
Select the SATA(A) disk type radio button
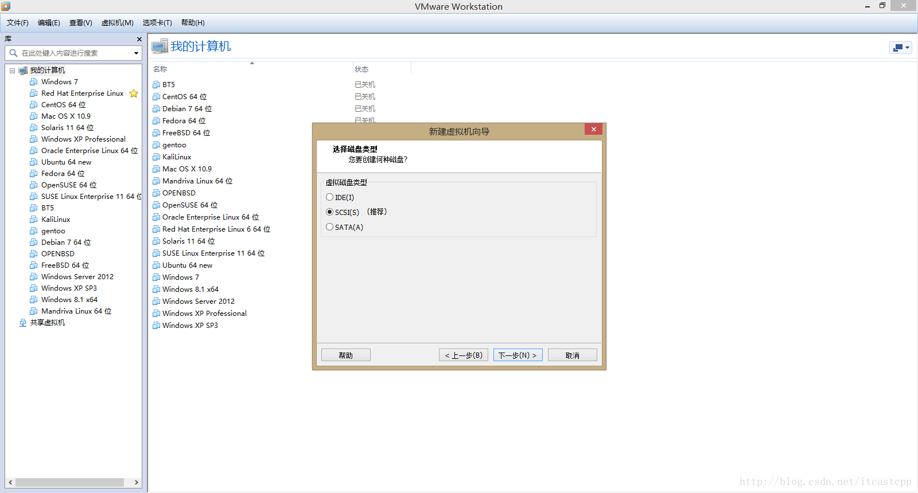point(330,227)
